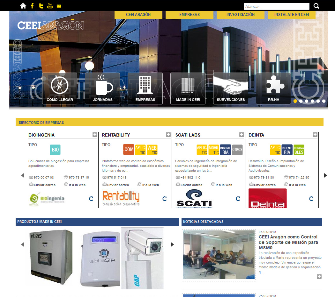
Task: Open the MADE IN CEEI barcode tile
Action: click(188, 88)
